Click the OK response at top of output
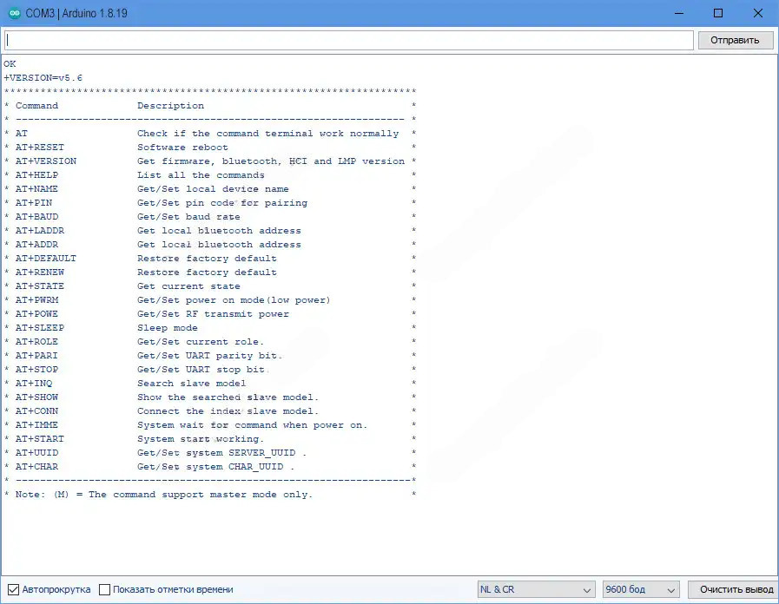The width and height of the screenshot is (779, 604). coord(10,64)
